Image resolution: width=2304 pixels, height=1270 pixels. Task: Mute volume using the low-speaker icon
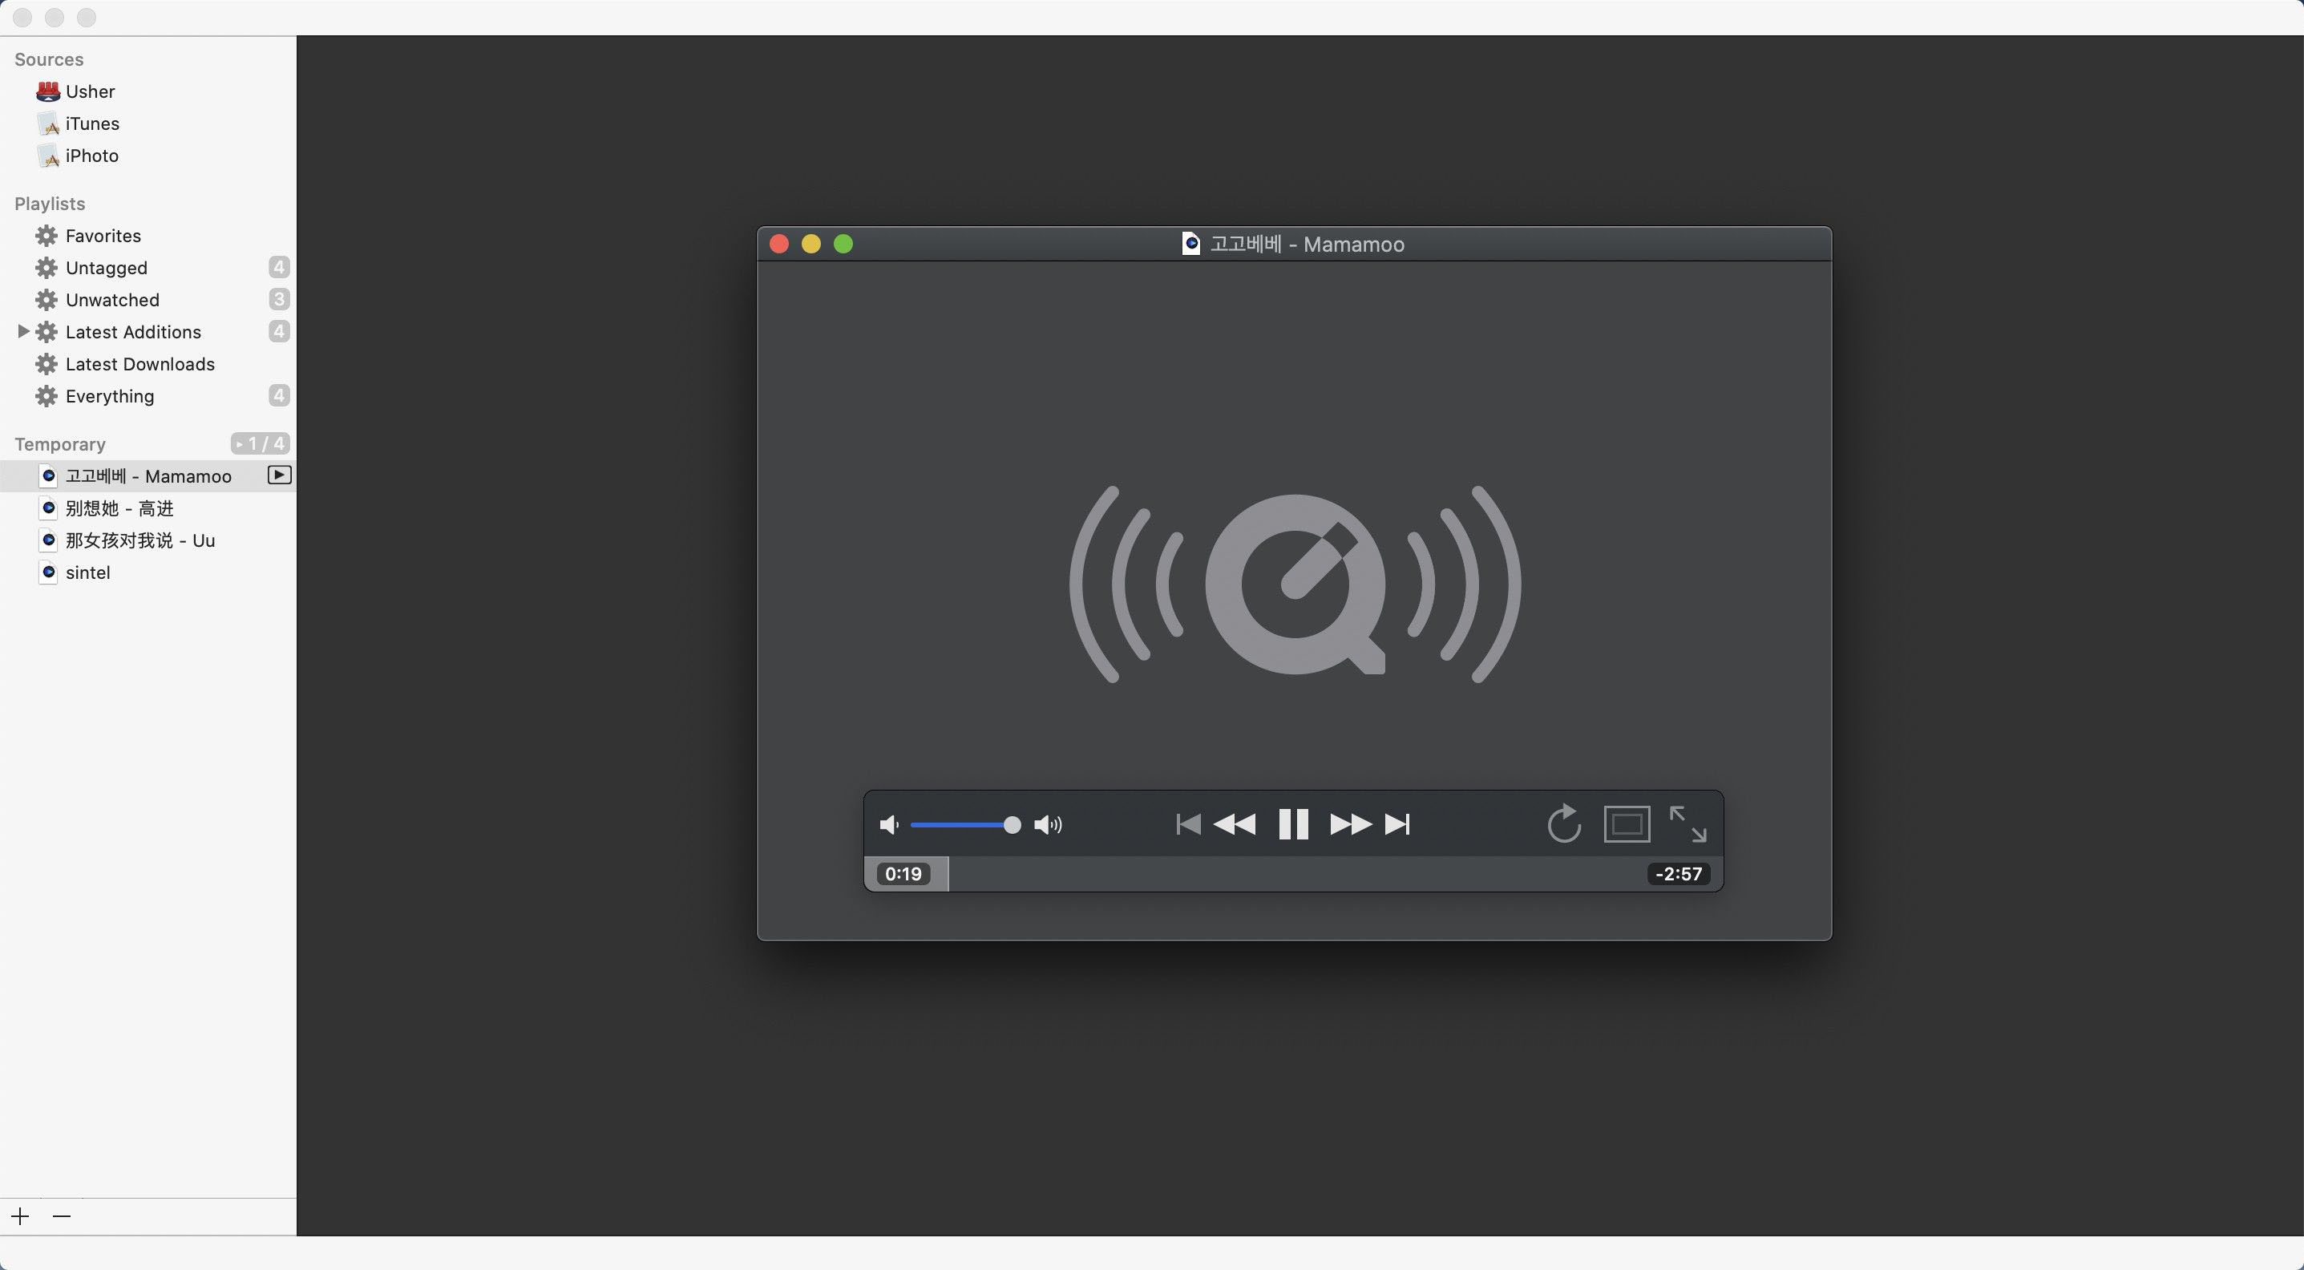[x=889, y=824]
